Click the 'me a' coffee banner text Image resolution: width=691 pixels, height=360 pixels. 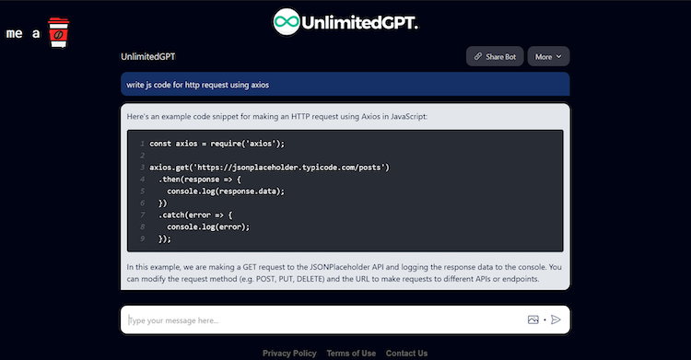click(23, 33)
